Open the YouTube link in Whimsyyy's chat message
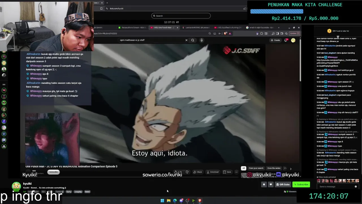362x204 pixels. tap(337, 63)
